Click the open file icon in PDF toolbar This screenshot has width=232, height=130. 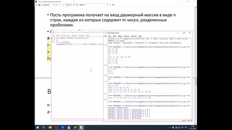click(x=36, y=5)
